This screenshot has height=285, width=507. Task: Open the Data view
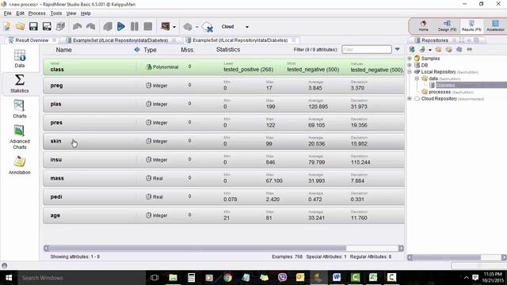coord(19,59)
